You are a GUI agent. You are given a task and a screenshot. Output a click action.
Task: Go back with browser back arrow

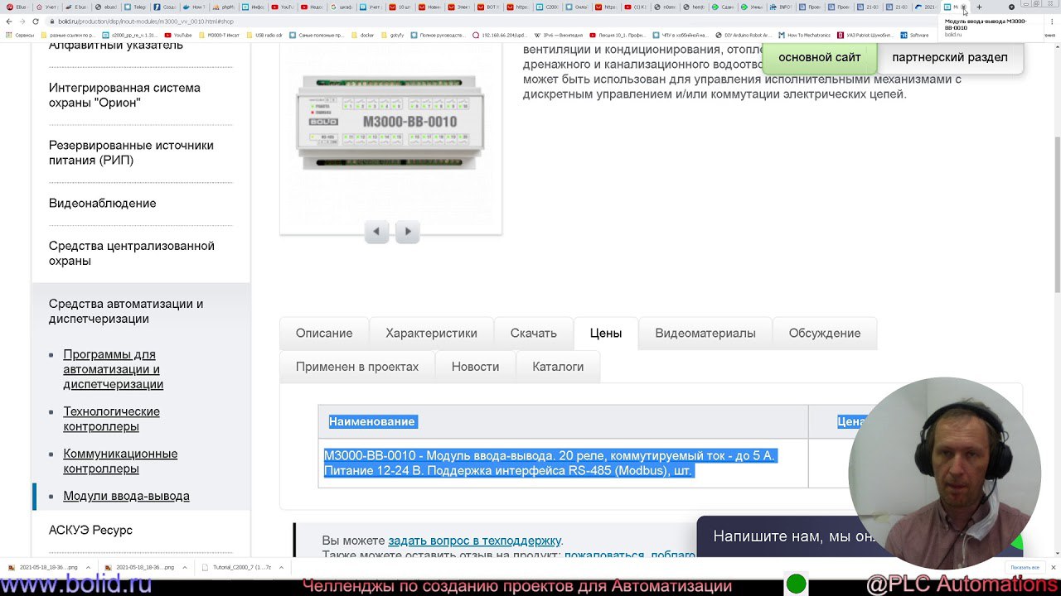[9, 22]
